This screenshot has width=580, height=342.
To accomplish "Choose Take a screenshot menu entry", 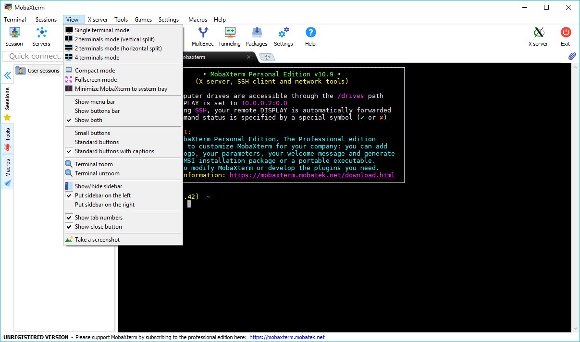I will [x=97, y=240].
